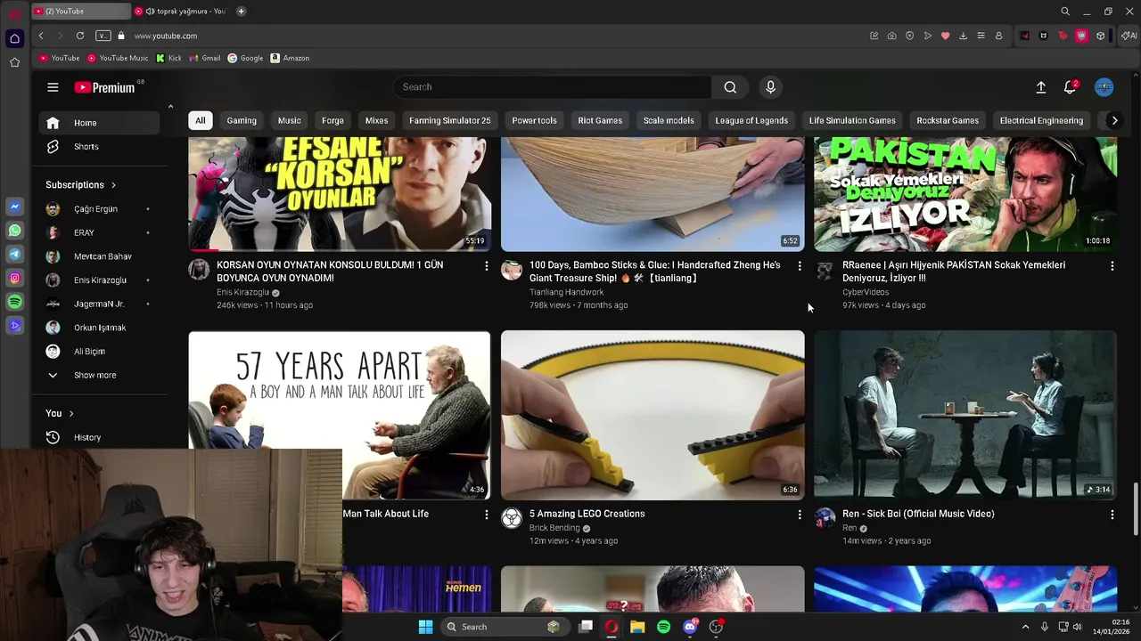Select the Mixes filter chip
The image size is (1141, 641).
point(376,120)
